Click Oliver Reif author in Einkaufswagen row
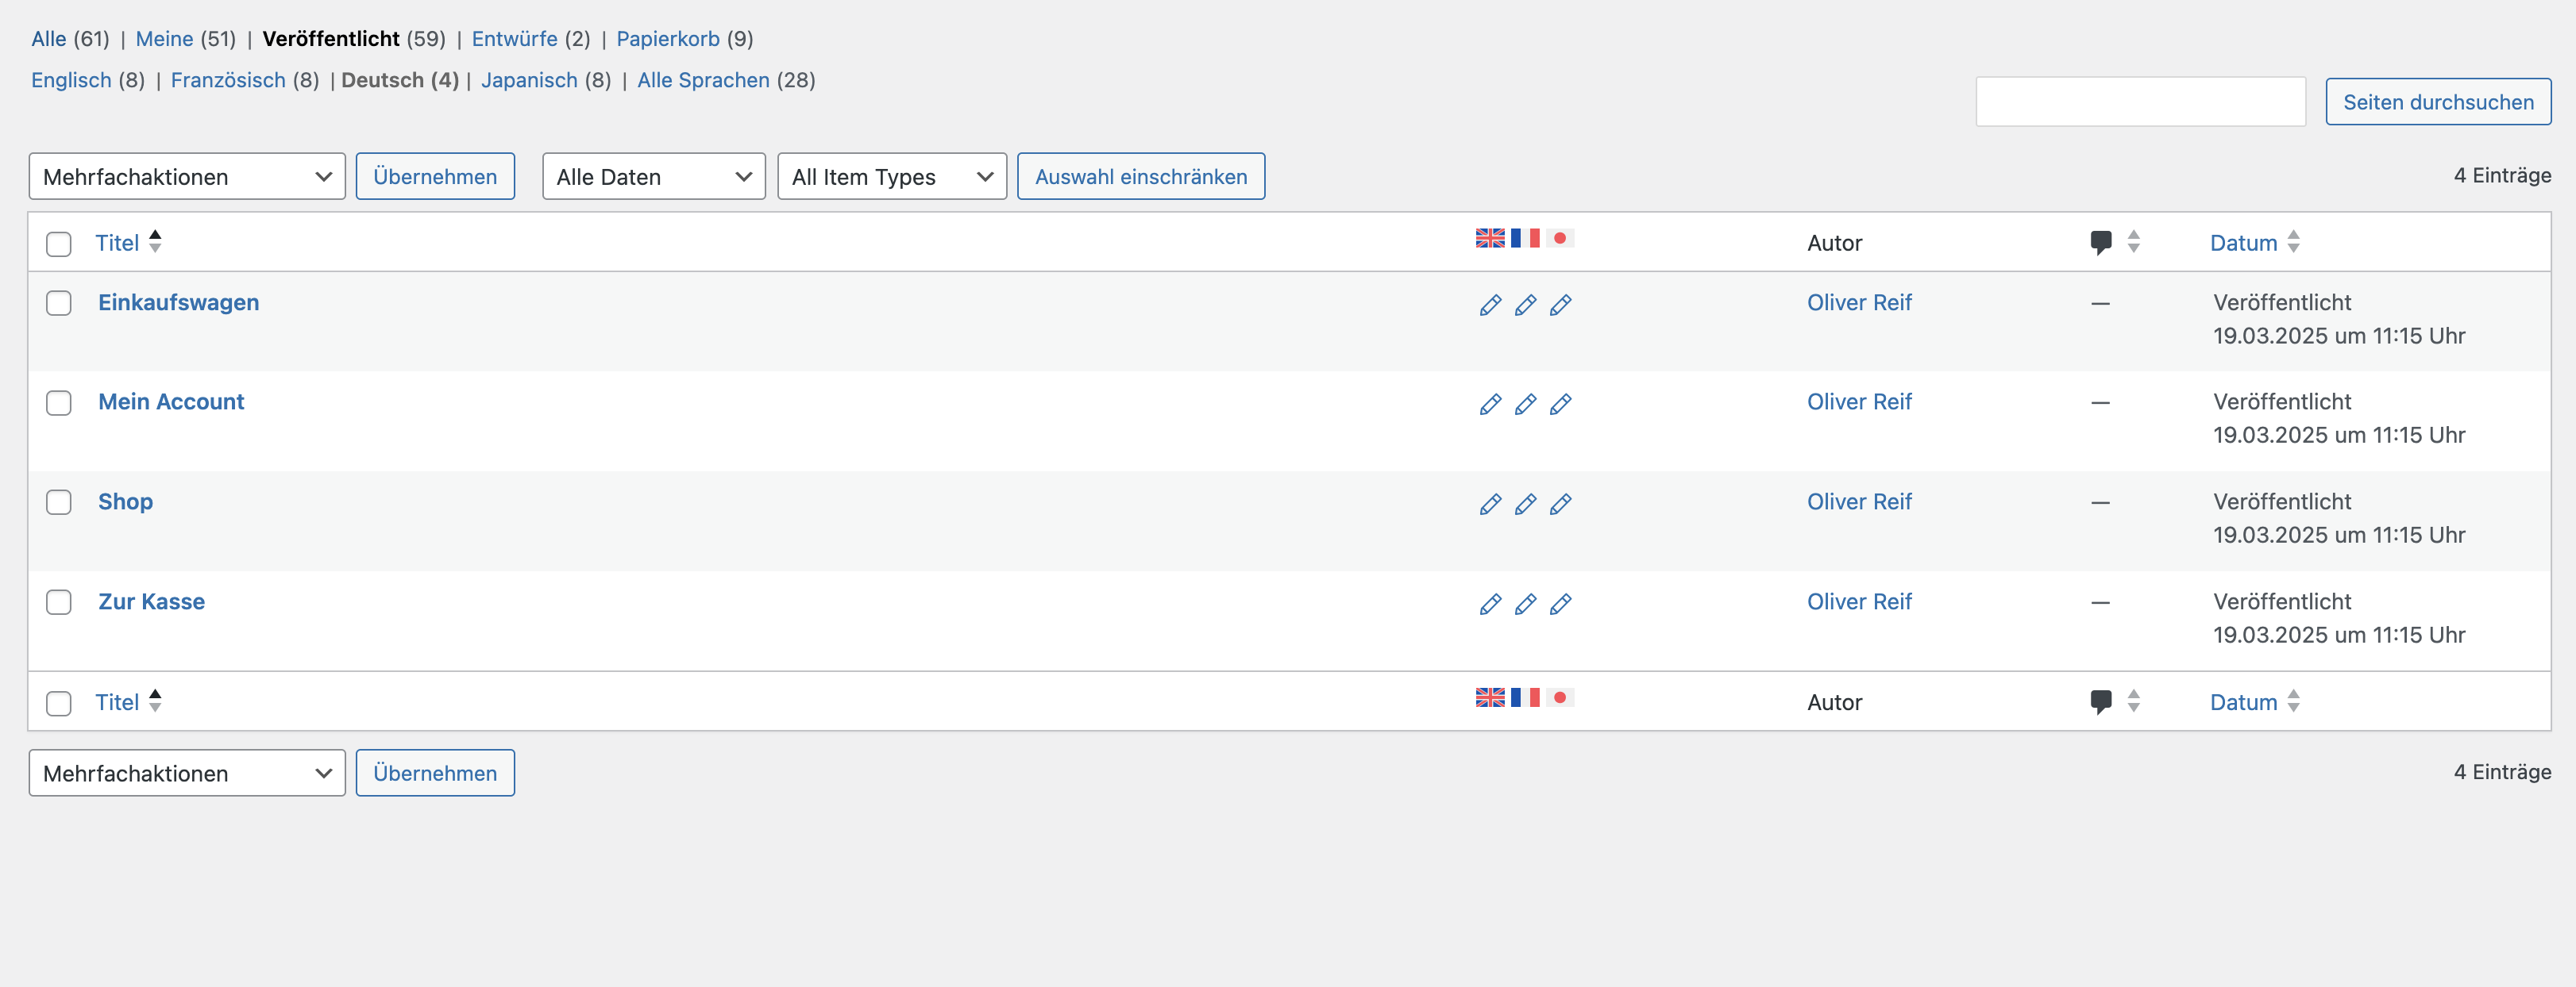Image resolution: width=2576 pixels, height=987 pixels. click(x=1859, y=303)
